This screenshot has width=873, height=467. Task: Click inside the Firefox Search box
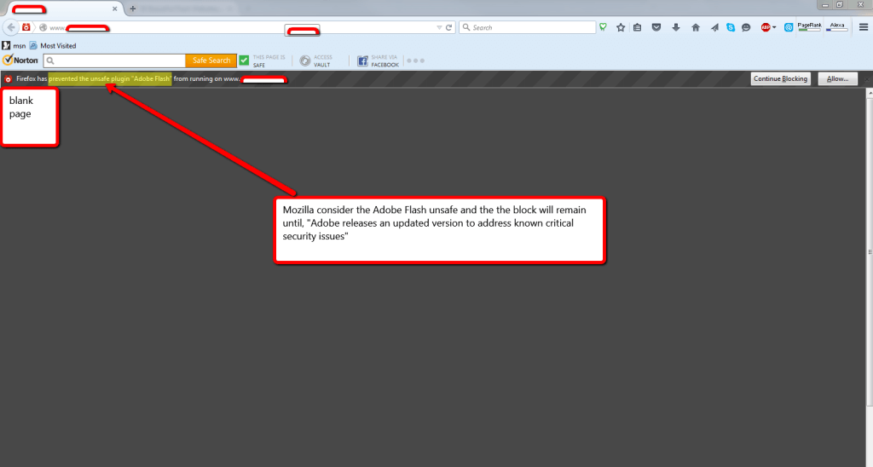tap(527, 27)
